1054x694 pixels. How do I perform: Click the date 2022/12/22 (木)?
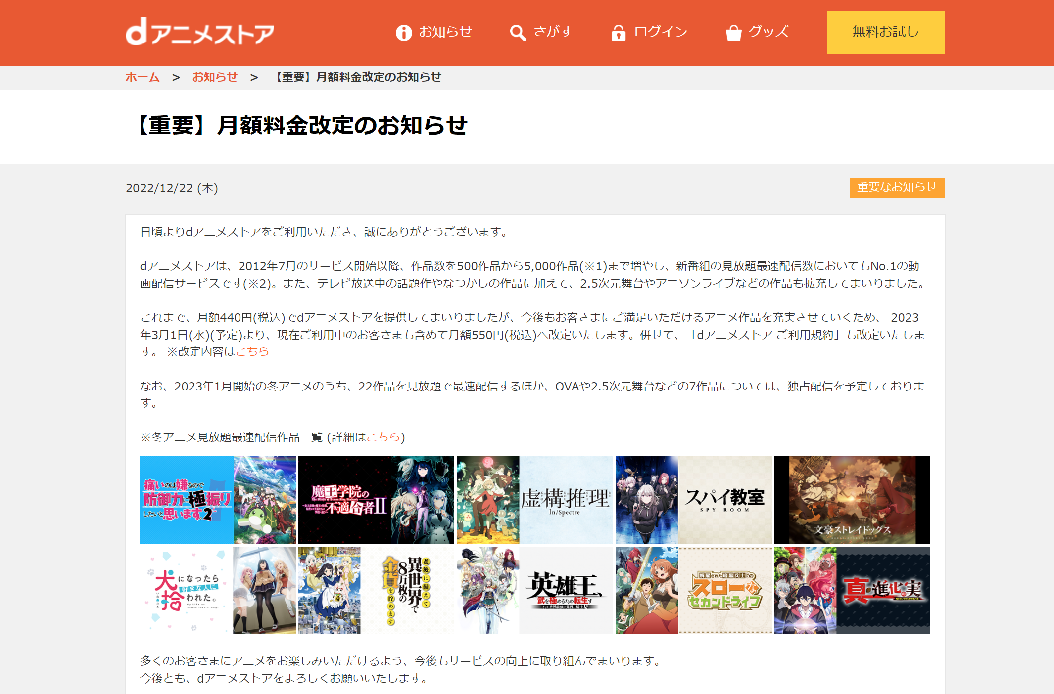click(172, 188)
